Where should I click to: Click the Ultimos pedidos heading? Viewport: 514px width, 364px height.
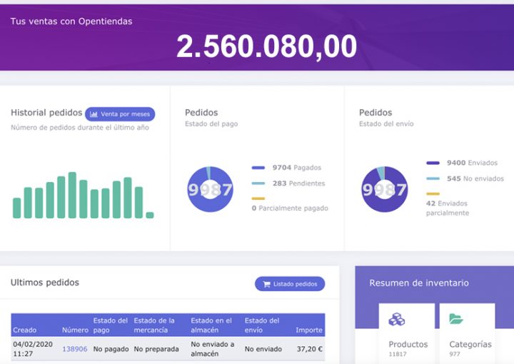44,283
